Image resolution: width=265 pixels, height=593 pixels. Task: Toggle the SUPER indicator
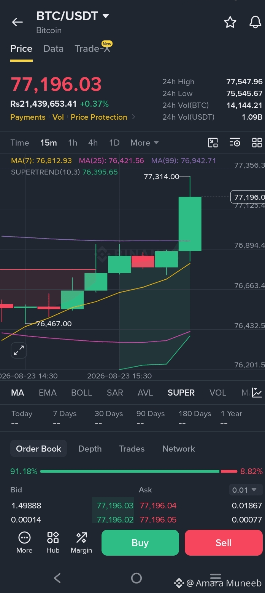click(x=181, y=393)
